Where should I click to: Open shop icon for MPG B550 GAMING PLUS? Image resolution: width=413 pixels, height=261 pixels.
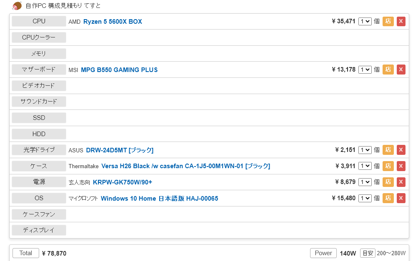[388, 70]
